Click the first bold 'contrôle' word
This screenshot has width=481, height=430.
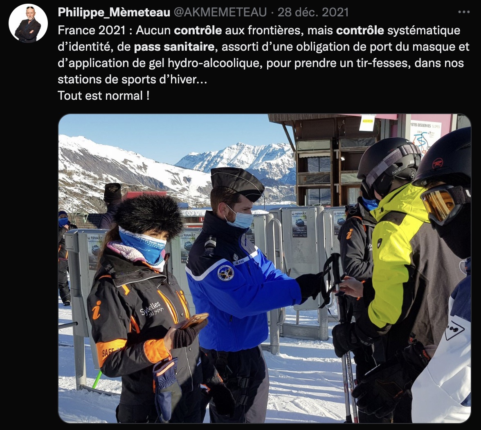(198, 30)
